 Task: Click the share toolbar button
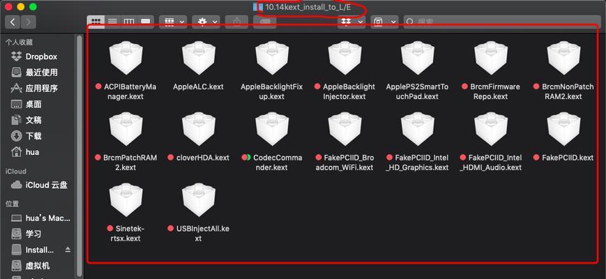pos(236,22)
